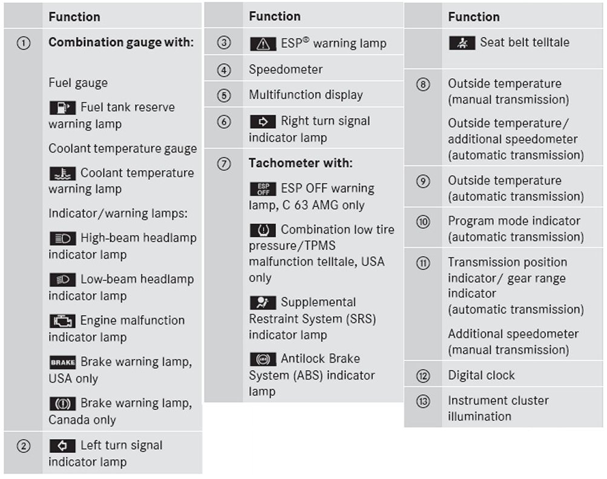This screenshot has width=607, height=479.
Task: Select the high-beam headlamp indicator icon
Action: pyautogui.click(x=62, y=239)
